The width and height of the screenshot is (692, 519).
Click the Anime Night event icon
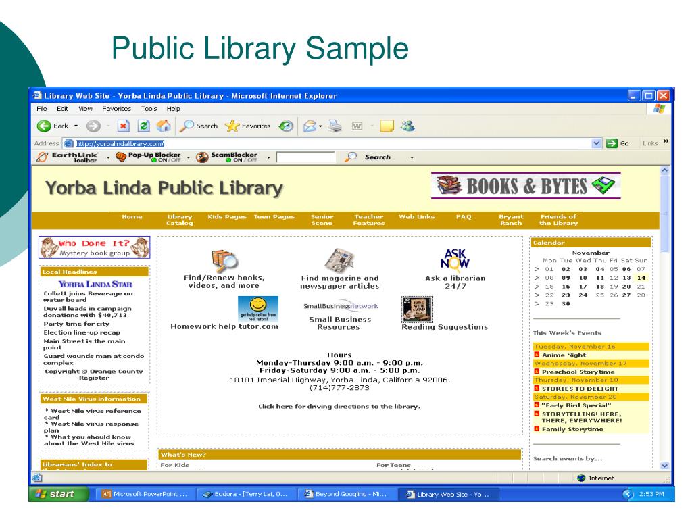pos(537,355)
